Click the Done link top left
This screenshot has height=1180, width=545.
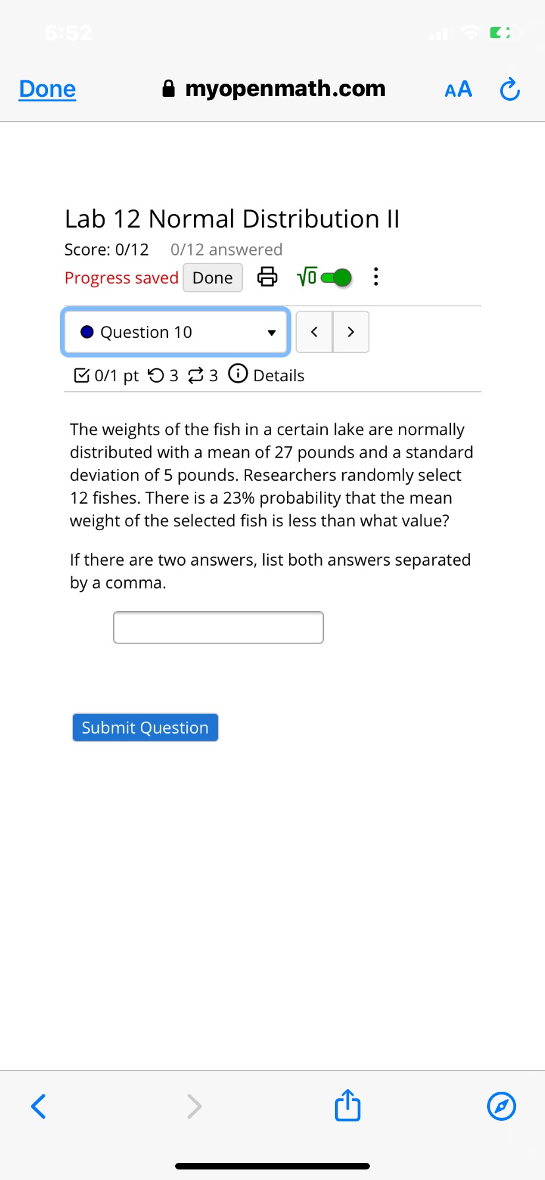tap(46, 88)
